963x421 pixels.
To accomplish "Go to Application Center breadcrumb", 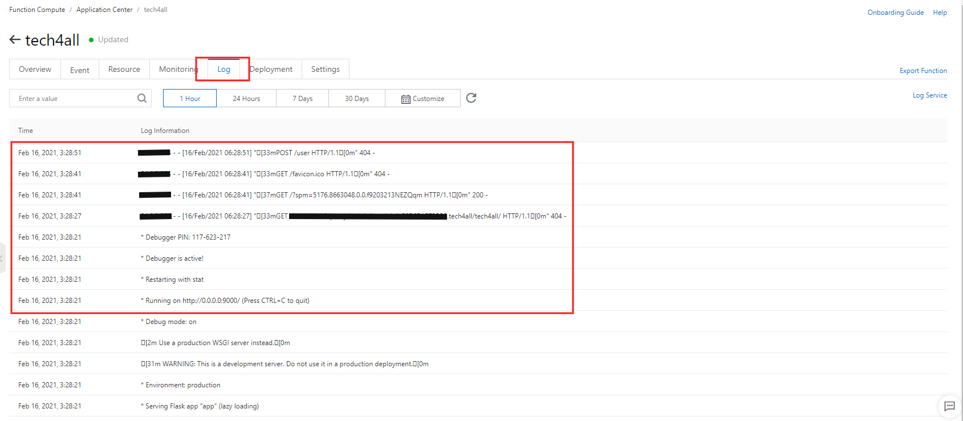I will coord(104,10).
